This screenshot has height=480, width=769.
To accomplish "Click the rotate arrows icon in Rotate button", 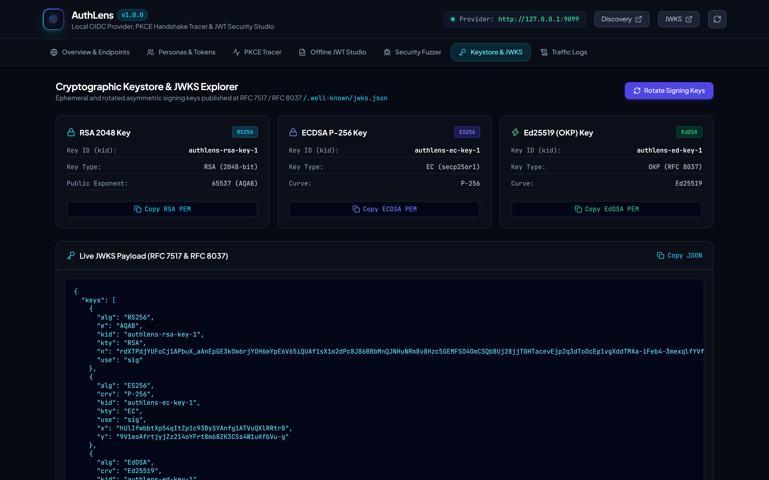I will click(637, 91).
